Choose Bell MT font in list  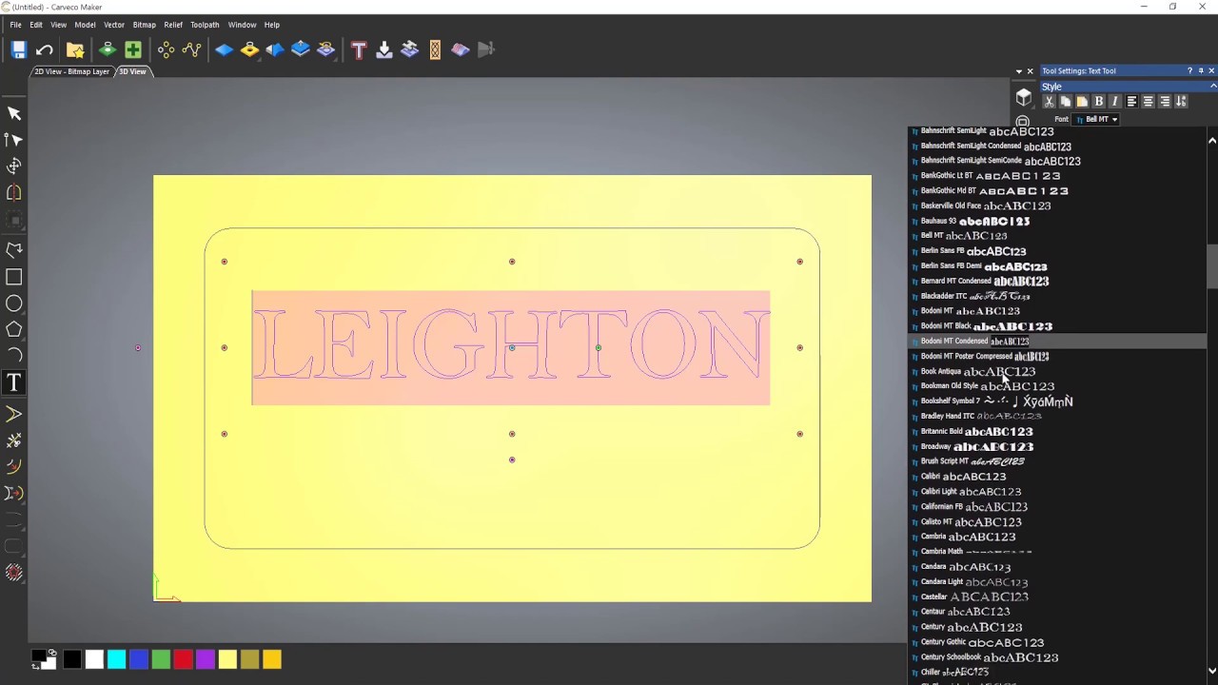(x=1057, y=236)
